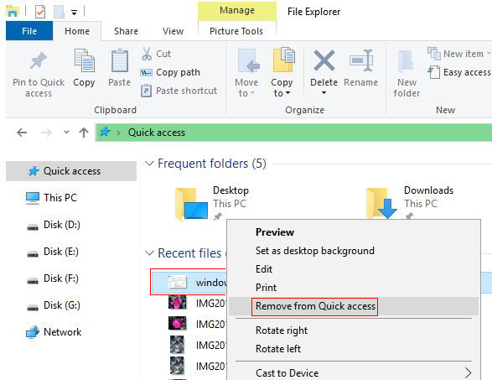This screenshot has height=380, width=492.
Task: Click Remove from Quick access
Action: pos(354,306)
